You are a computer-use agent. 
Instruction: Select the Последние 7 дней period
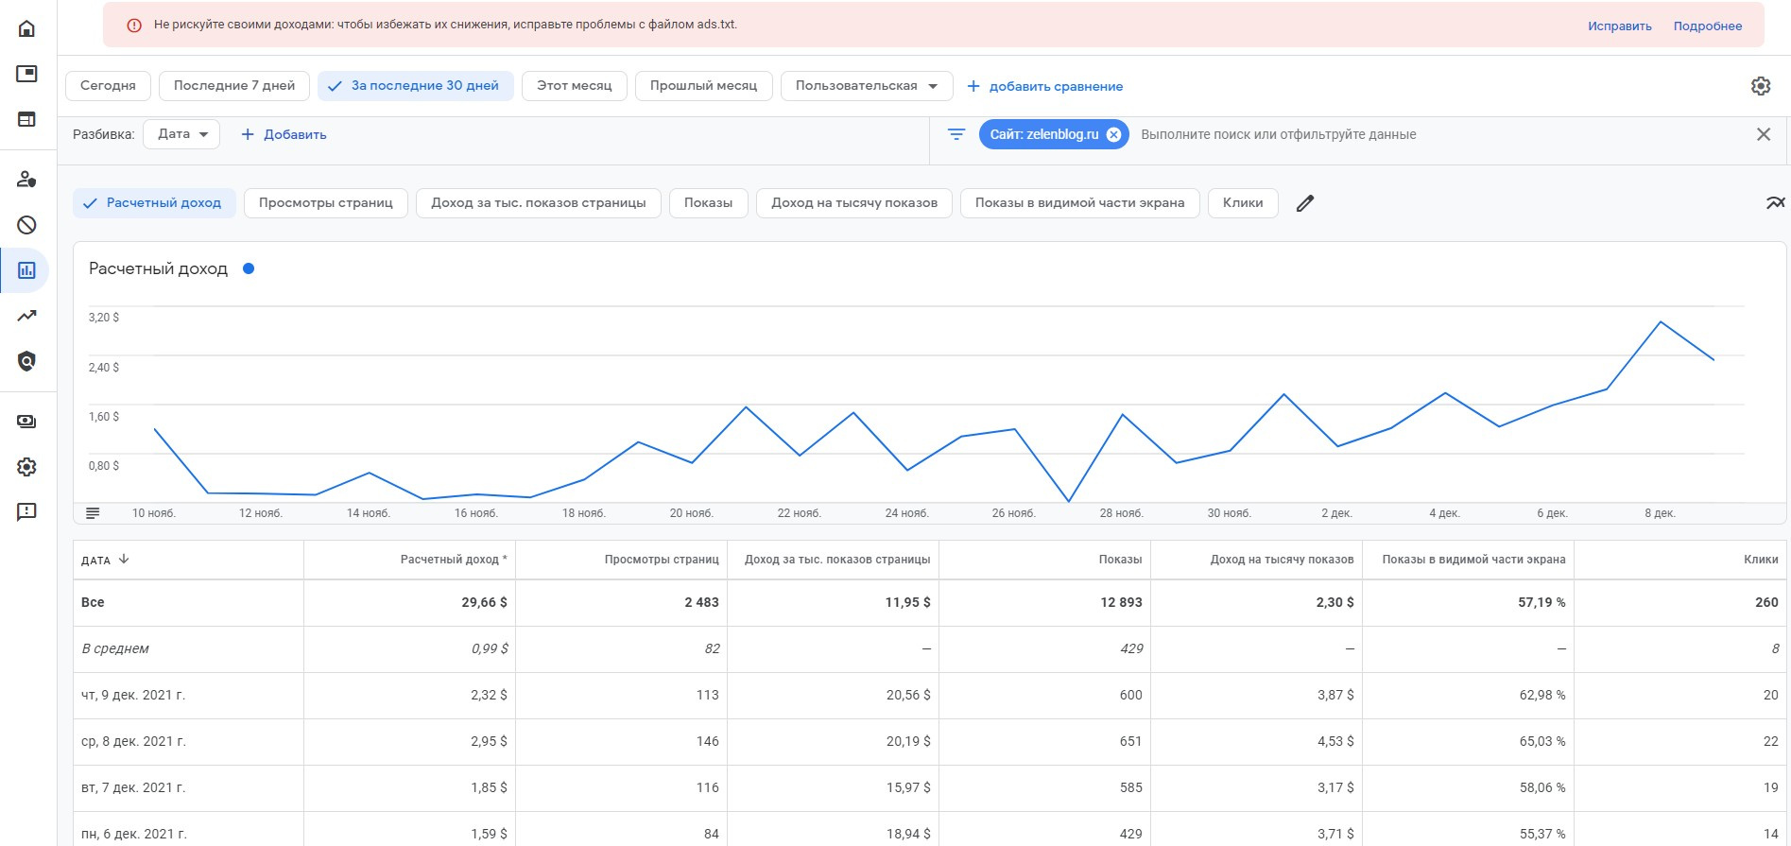233,86
